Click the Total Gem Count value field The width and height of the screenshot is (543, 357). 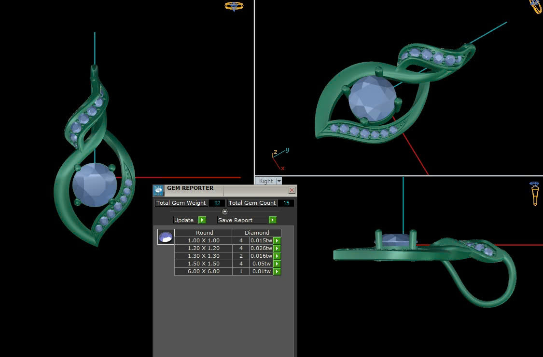[x=286, y=203]
